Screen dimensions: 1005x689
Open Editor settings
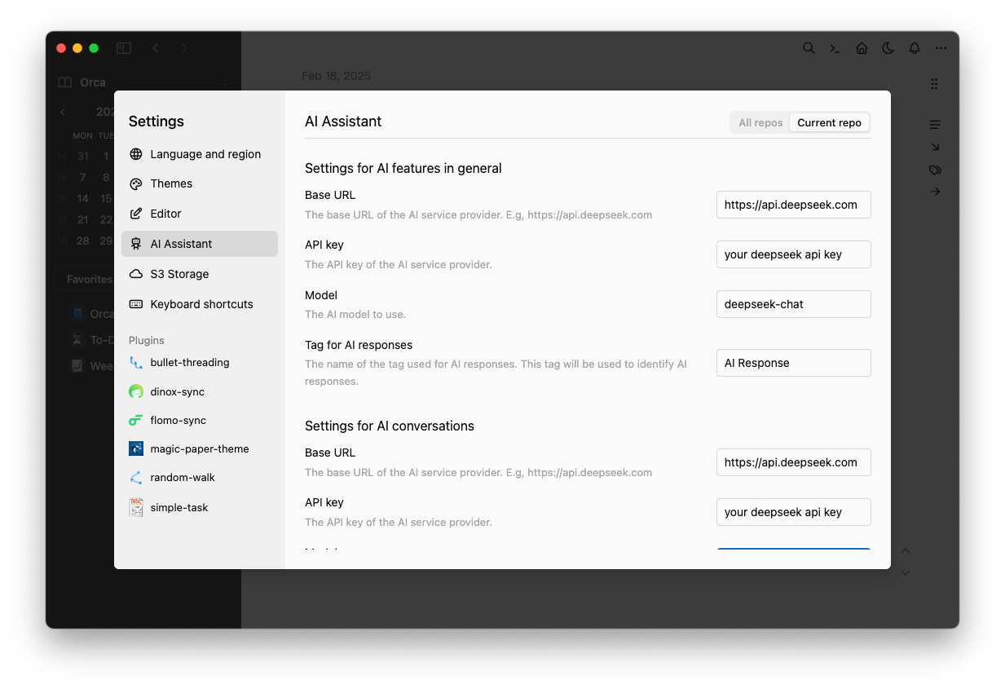tap(200, 214)
